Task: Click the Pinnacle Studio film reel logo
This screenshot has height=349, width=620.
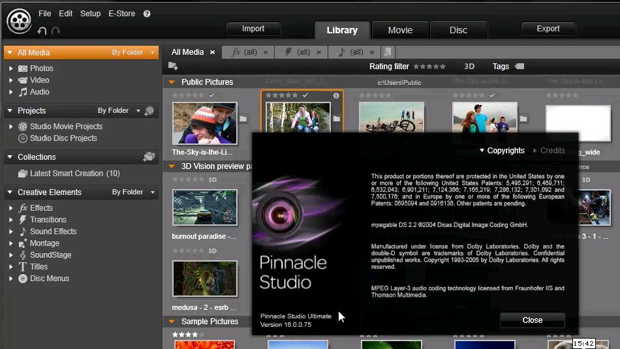Action: tap(19, 21)
